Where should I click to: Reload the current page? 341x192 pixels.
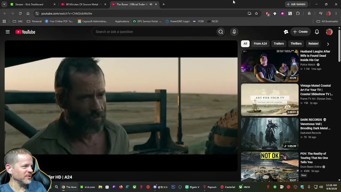(20, 13)
